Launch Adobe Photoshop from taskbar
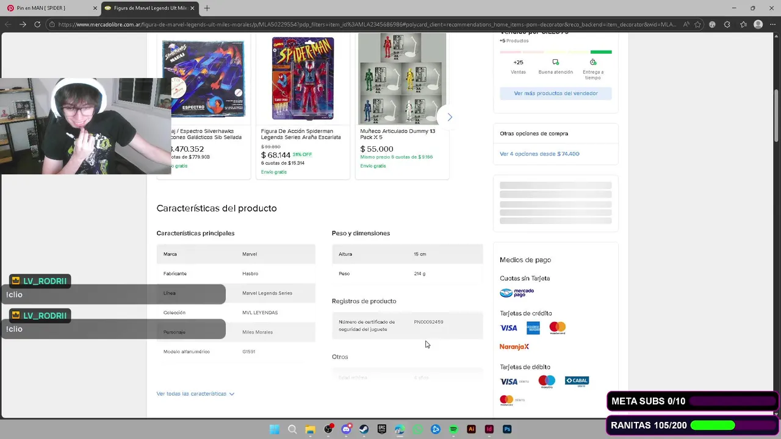This screenshot has width=781, height=439. [507, 429]
